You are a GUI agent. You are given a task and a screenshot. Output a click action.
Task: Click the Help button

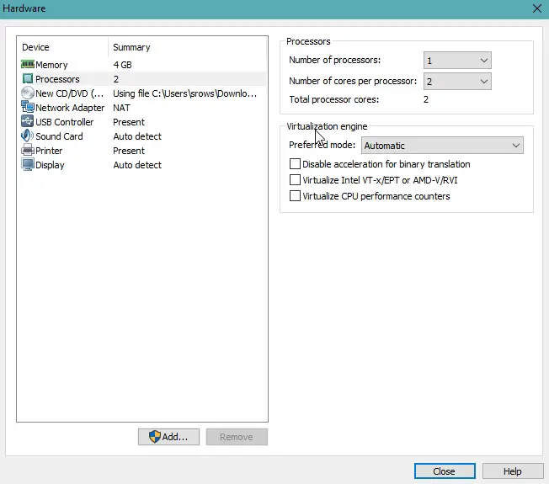coord(513,471)
